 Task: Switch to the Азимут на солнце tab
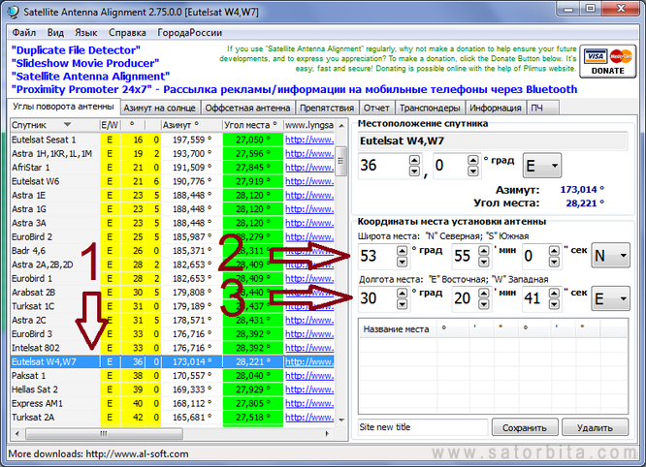pyautogui.click(x=160, y=108)
